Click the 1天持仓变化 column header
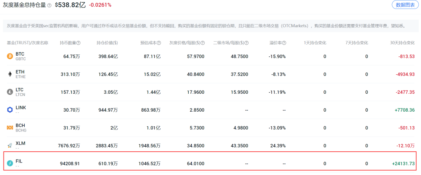This screenshot has height=175, width=421. 315,43
